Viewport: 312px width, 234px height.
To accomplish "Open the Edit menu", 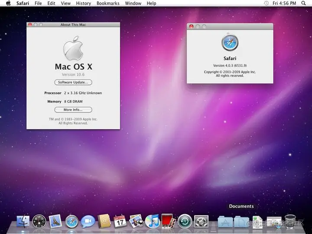I will coord(51,3).
